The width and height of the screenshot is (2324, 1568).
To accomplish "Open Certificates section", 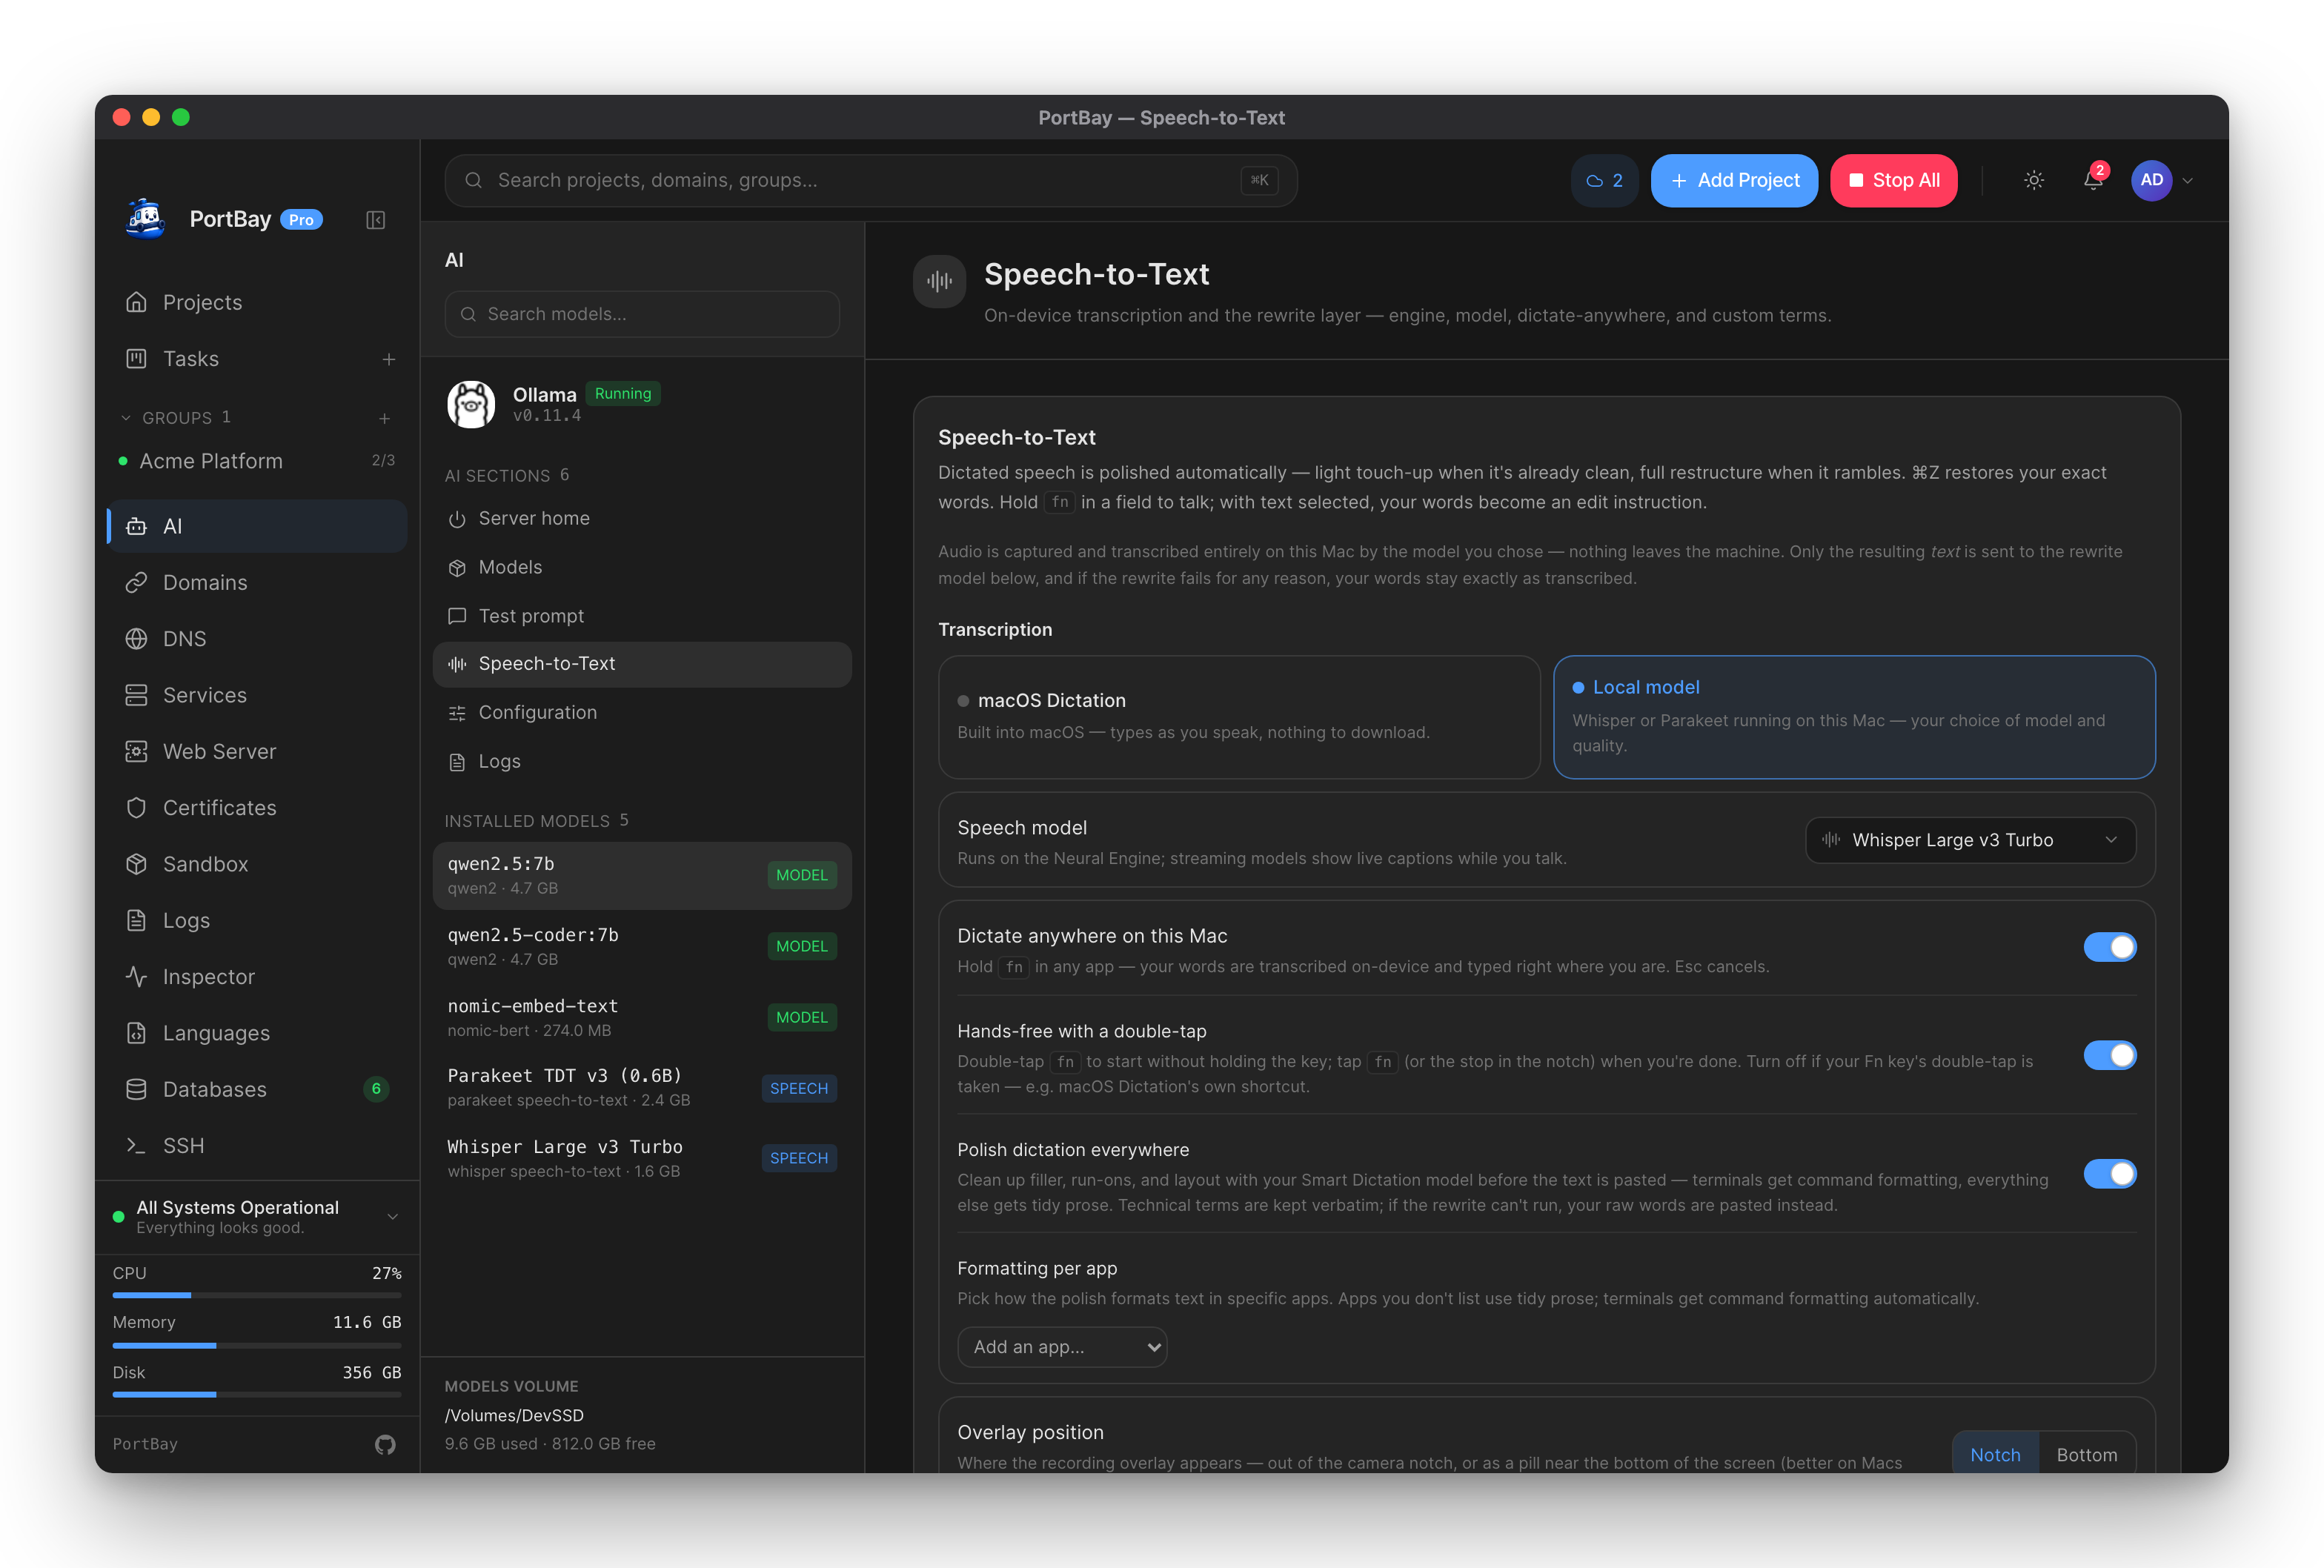I will point(257,808).
